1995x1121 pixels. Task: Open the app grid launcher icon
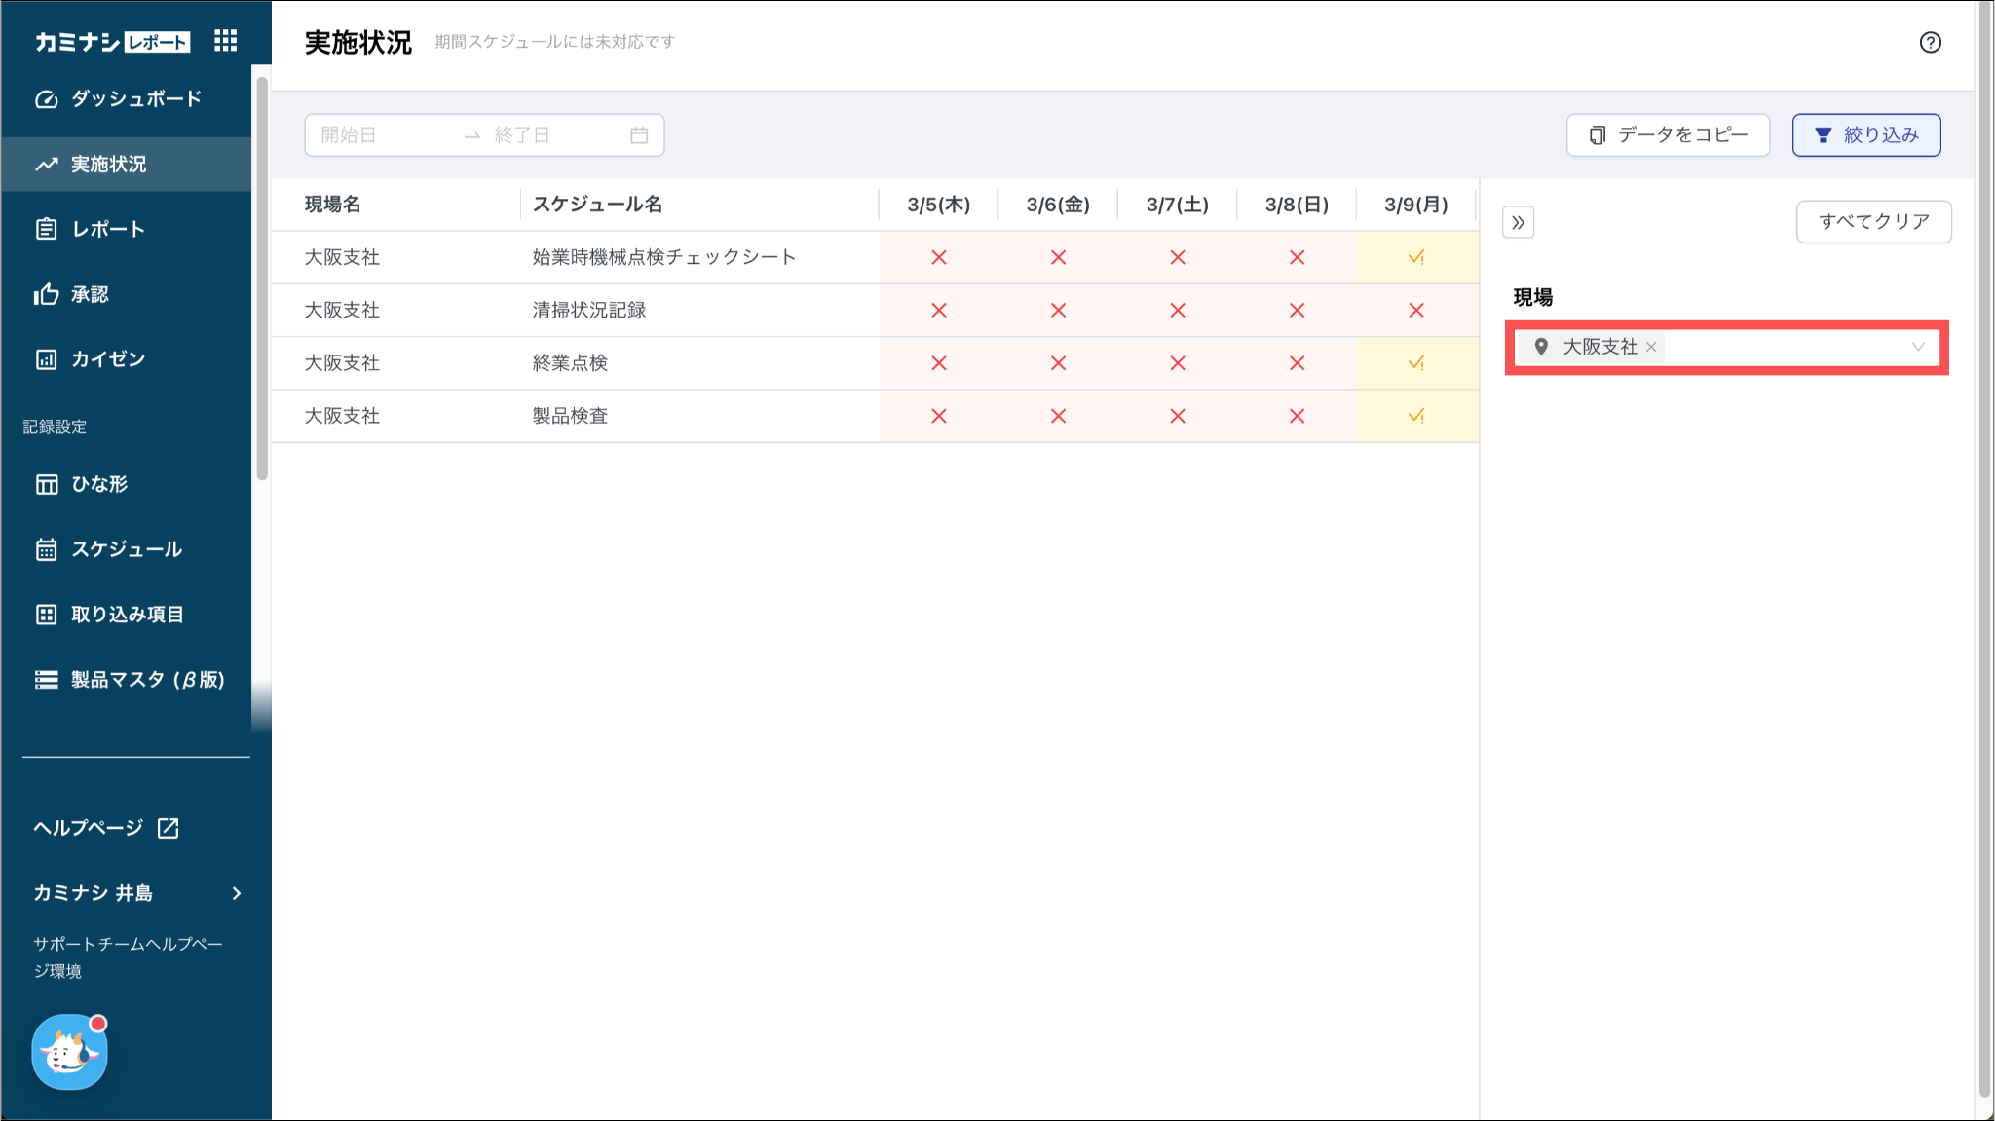225,41
